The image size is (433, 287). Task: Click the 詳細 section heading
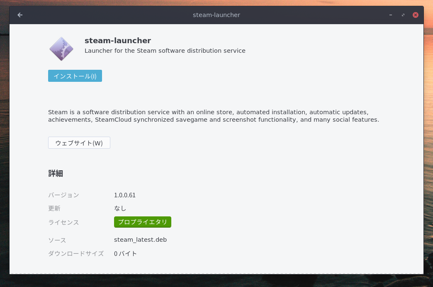click(x=56, y=174)
